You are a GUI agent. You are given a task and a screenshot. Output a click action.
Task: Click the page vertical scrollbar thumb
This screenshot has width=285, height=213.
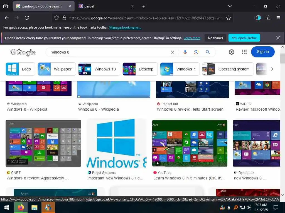pos(282,58)
